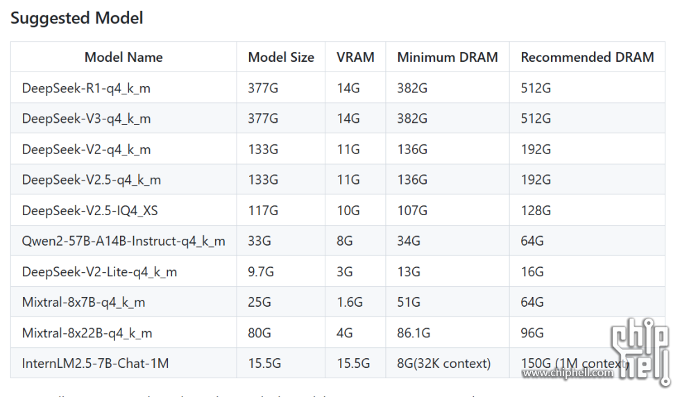Click the Minimum DRAM column header
This screenshot has height=397, width=680.
pos(448,58)
